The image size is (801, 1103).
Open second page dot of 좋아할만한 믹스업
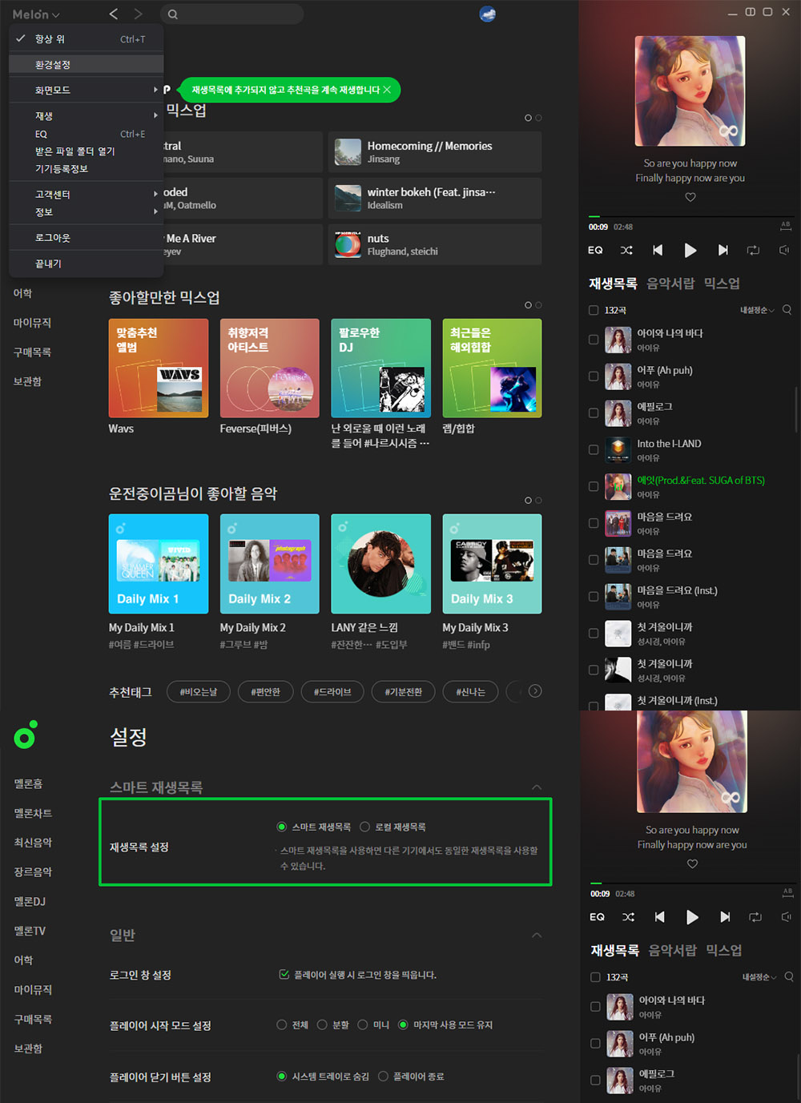538,305
